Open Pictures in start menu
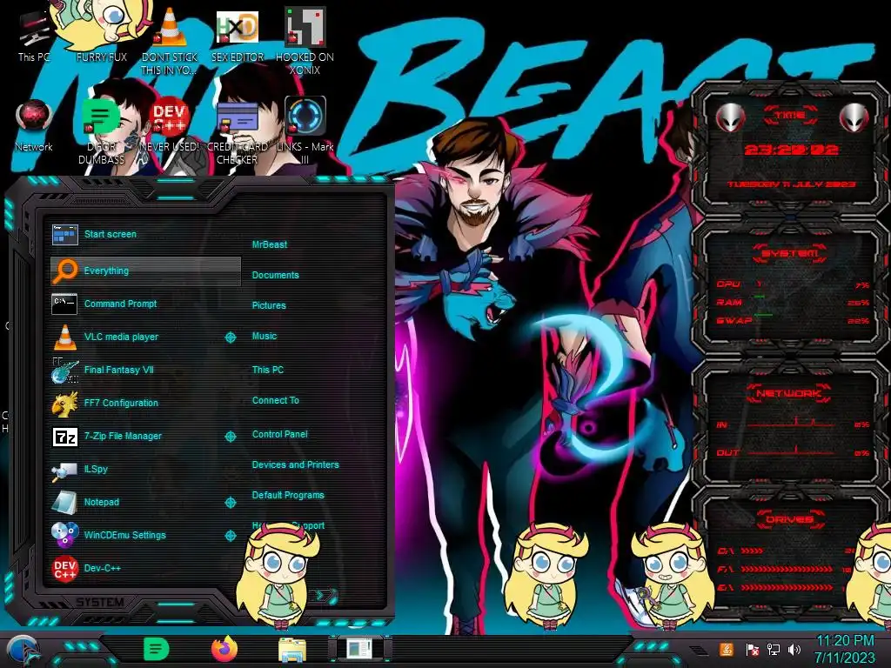 point(269,305)
